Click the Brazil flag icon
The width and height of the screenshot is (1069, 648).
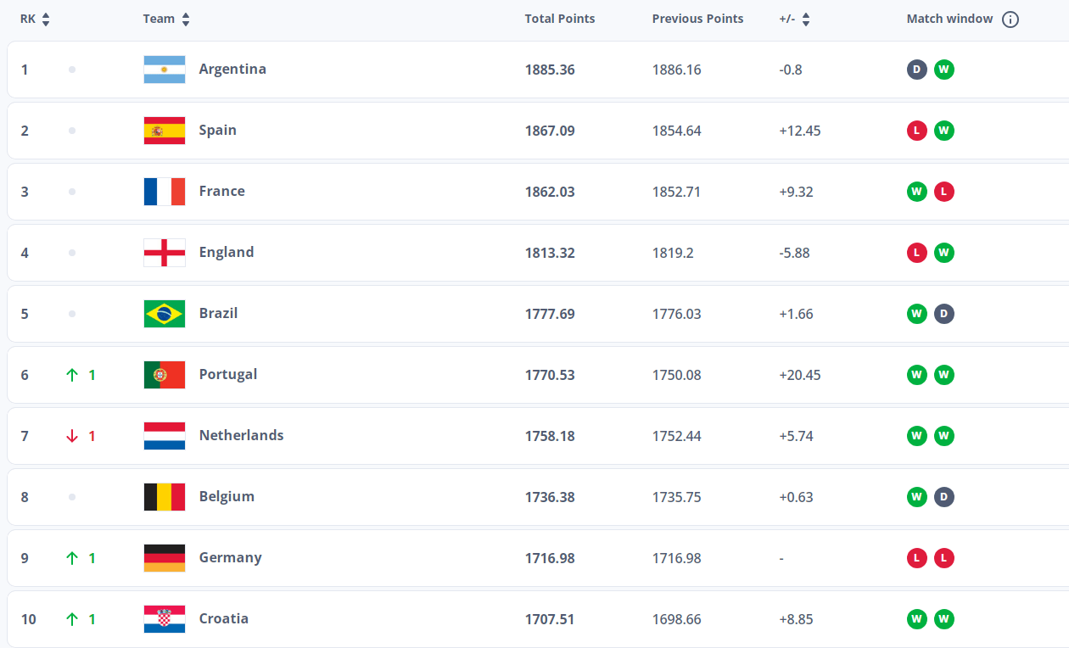click(165, 314)
